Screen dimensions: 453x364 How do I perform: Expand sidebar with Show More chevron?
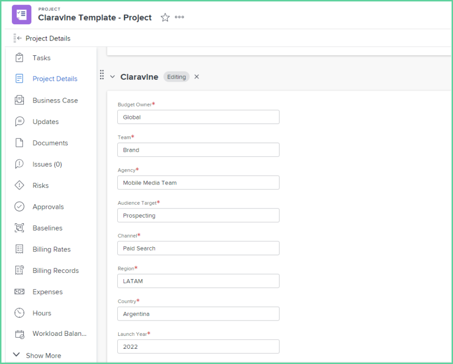pos(17,355)
